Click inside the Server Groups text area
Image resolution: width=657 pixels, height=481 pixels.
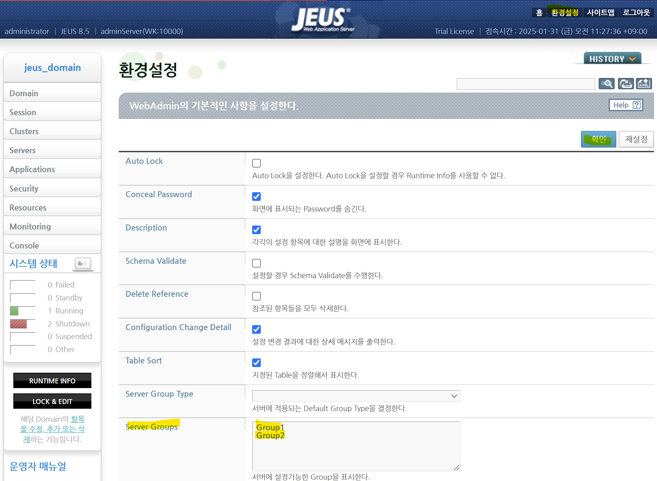356,446
